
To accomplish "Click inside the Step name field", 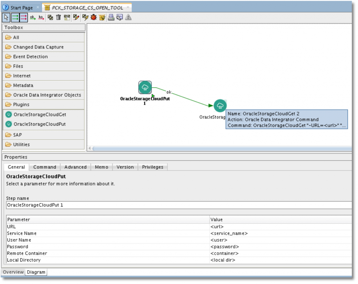I will [105, 205].
